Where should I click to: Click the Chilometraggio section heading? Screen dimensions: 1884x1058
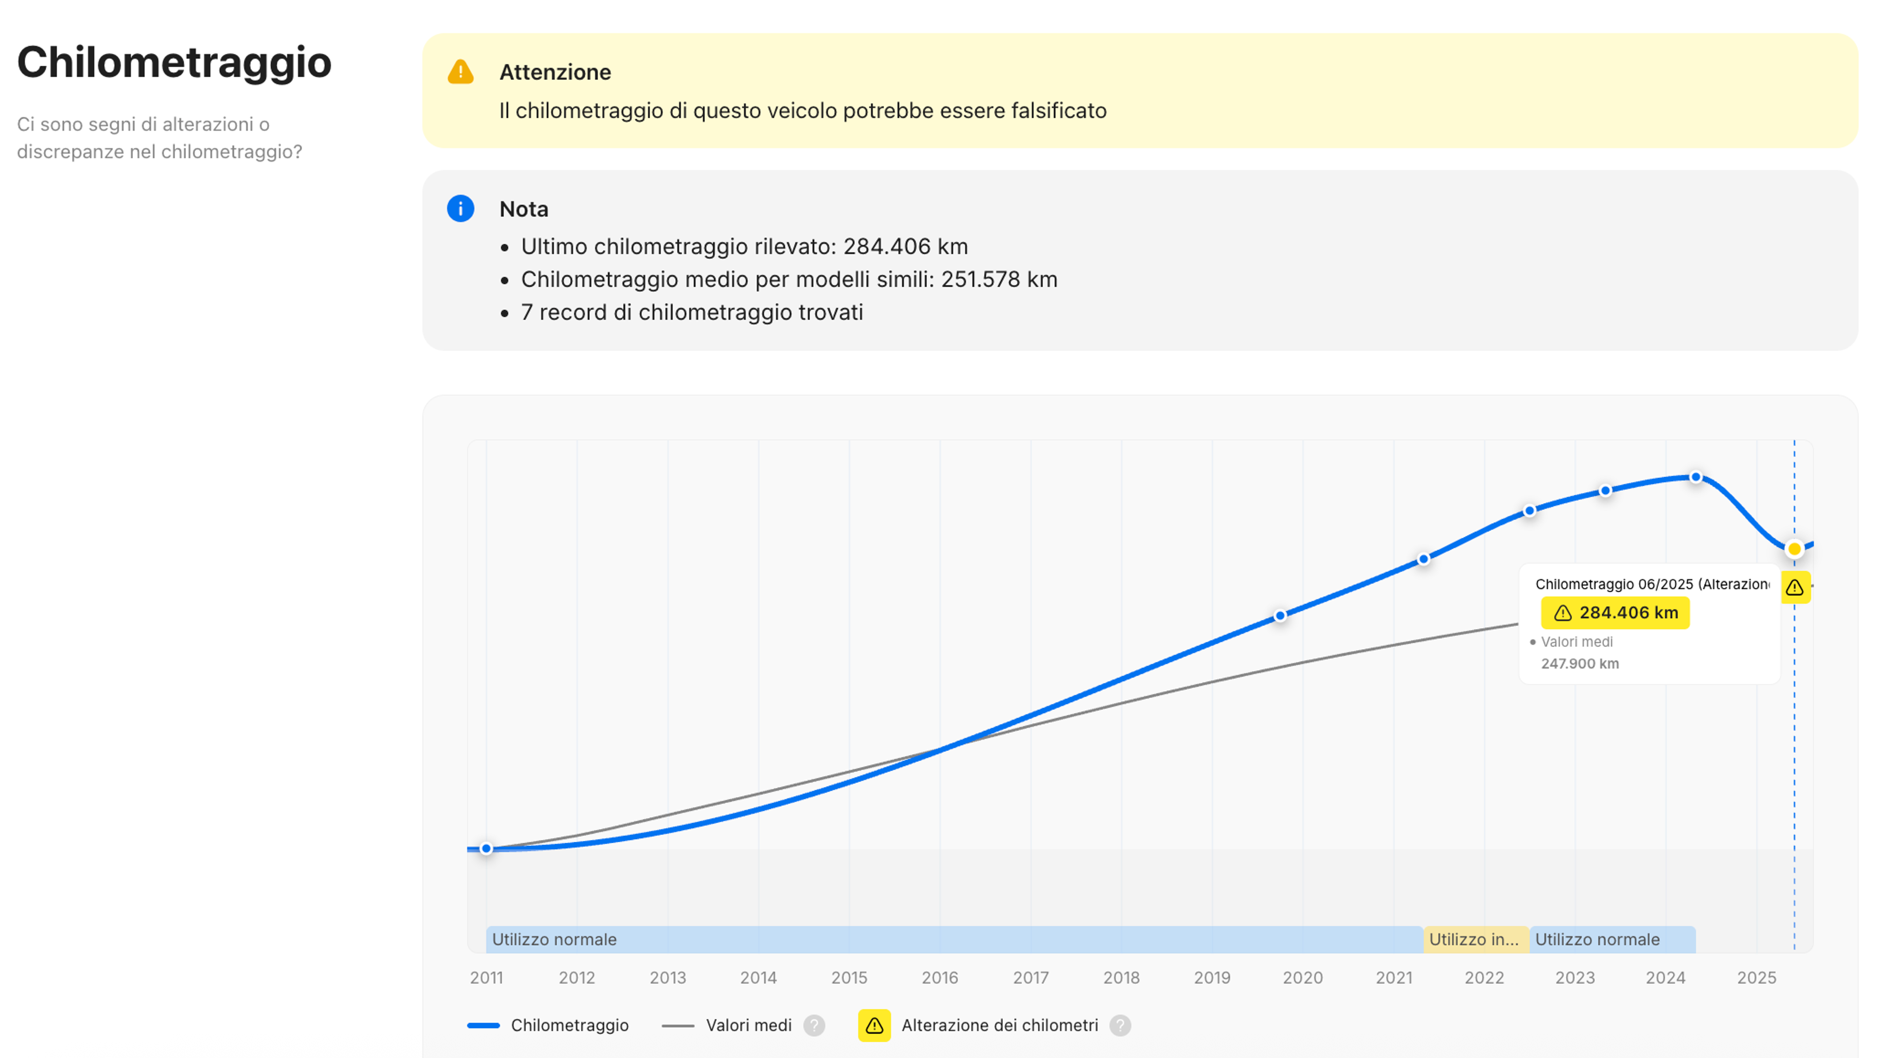click(x=174, y=62)
